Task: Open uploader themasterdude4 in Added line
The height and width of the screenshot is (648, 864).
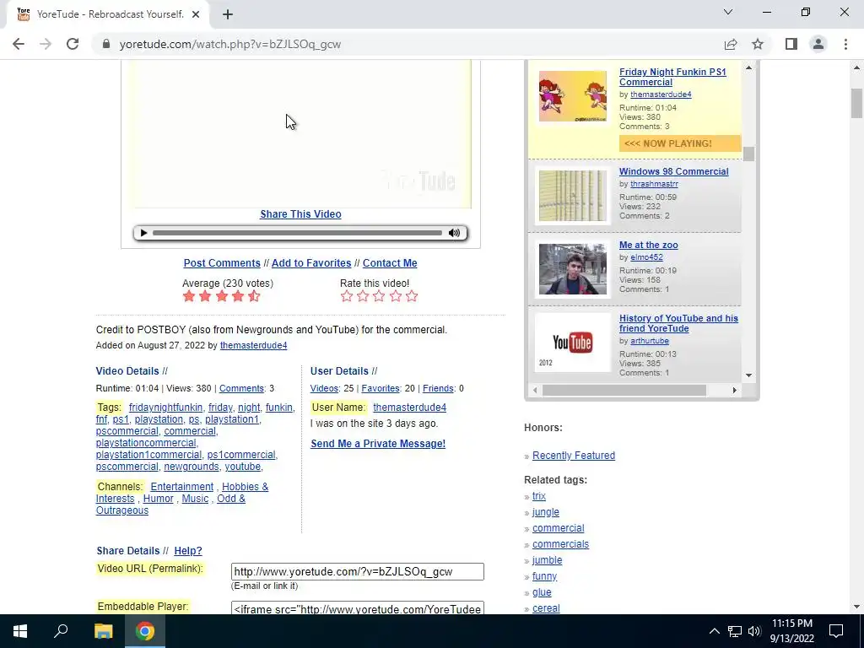Action: point(253,345)
